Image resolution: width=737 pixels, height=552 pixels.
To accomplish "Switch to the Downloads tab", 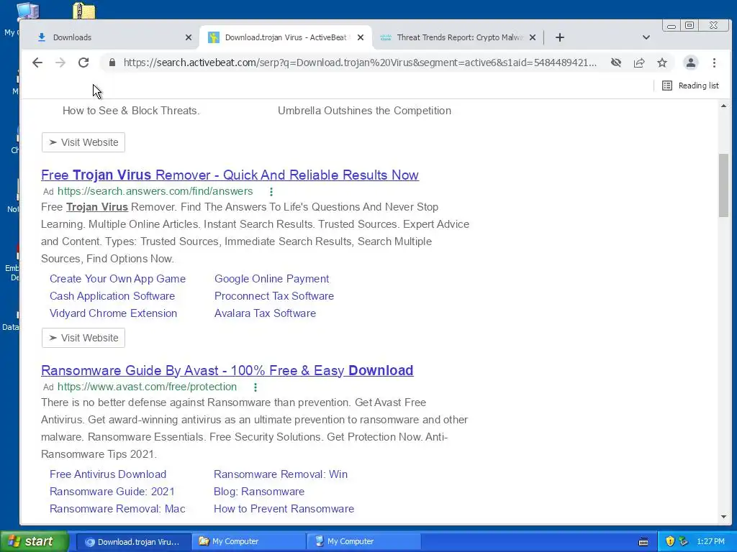I will [x=114, y=37].
